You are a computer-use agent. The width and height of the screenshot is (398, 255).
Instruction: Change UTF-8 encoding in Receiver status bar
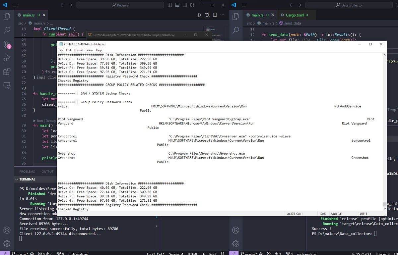(x=192, y=254)
